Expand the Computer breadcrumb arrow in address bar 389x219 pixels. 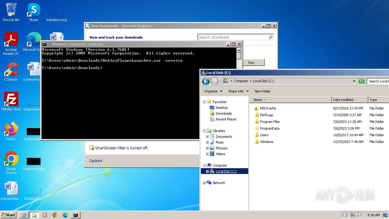pyautogui.click(x=251, y=81)
